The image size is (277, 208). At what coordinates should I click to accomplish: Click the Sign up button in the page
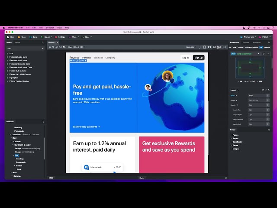point(199,58)
